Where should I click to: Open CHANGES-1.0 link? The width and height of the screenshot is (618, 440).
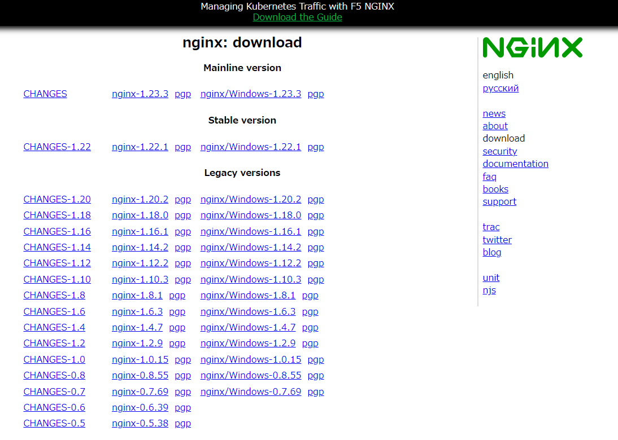[54, 360]
